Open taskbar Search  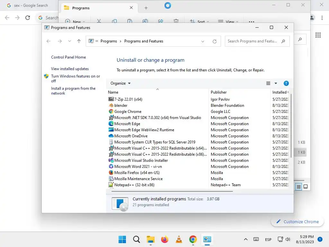(136, 239)
